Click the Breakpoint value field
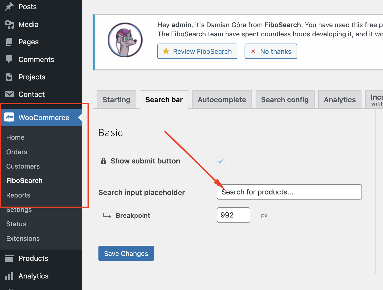The image size is (383, 290). coord(233,215)
